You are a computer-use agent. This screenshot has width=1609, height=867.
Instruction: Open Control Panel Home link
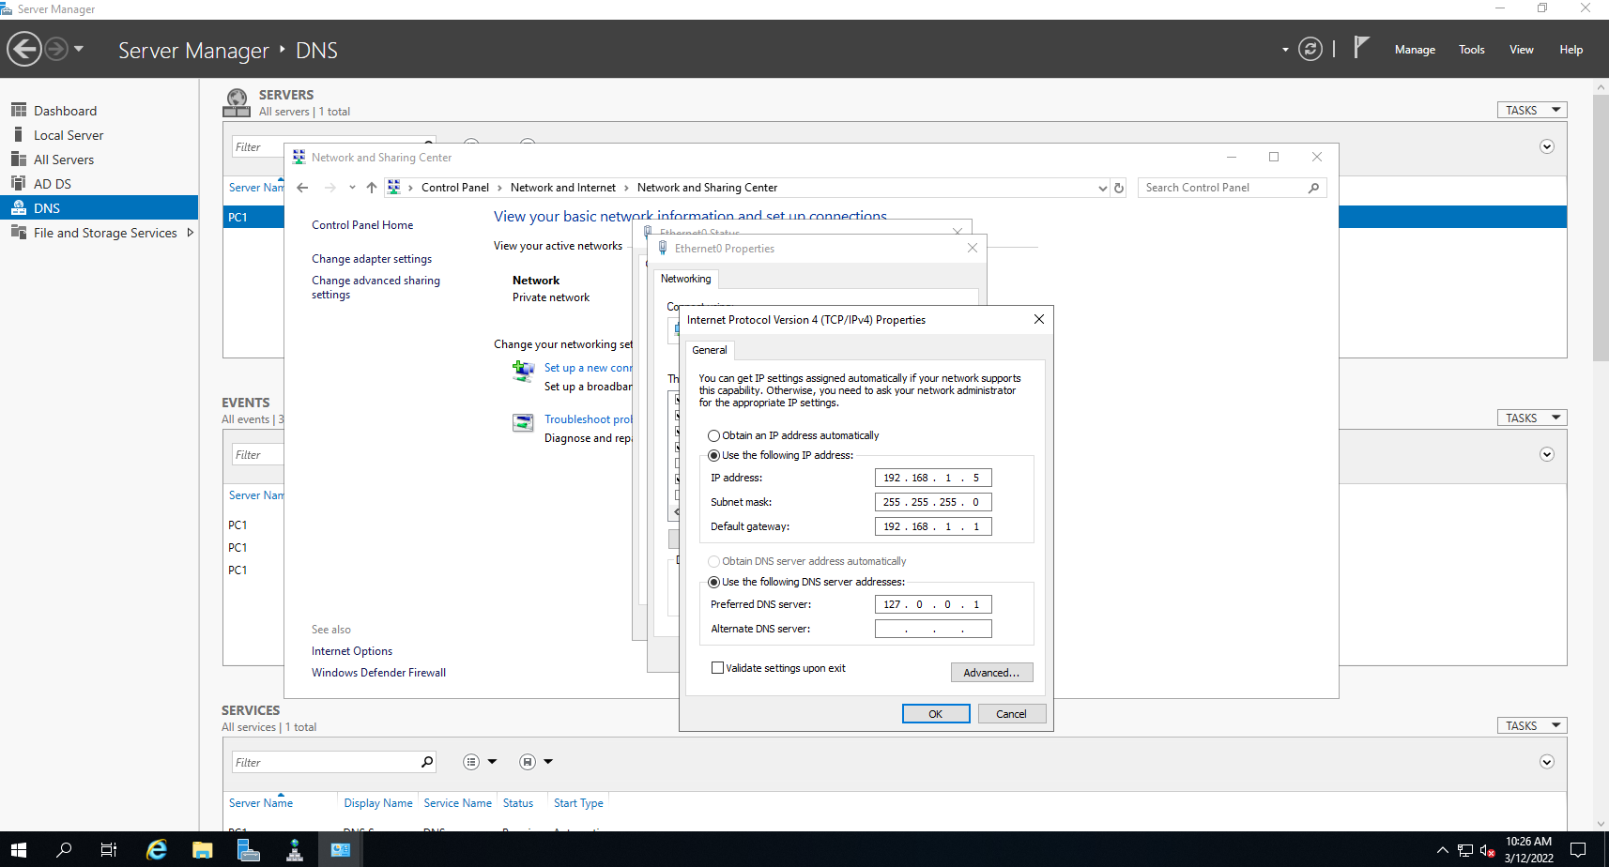tap(362, 225)
